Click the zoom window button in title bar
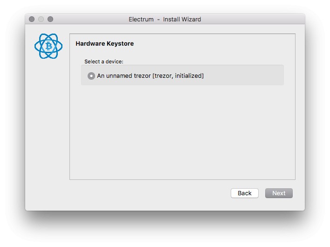The image size is (330, 247). [50, 19]
